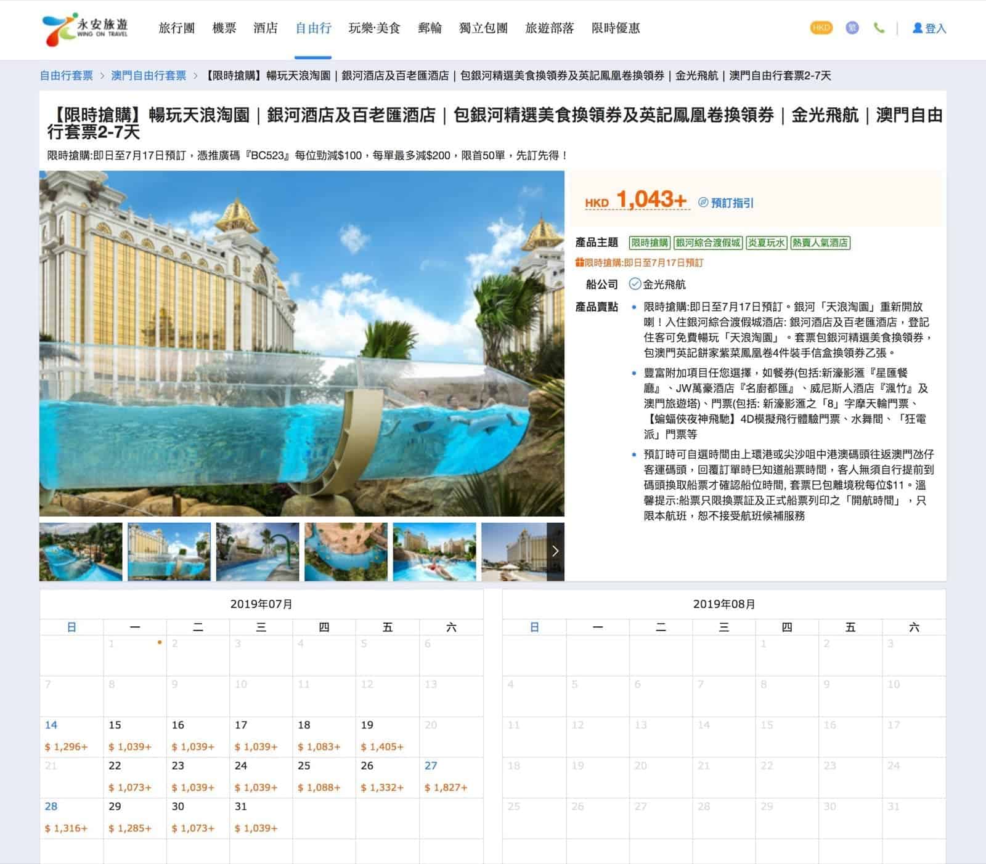Select July 31 on the calendar

point(261,818)
